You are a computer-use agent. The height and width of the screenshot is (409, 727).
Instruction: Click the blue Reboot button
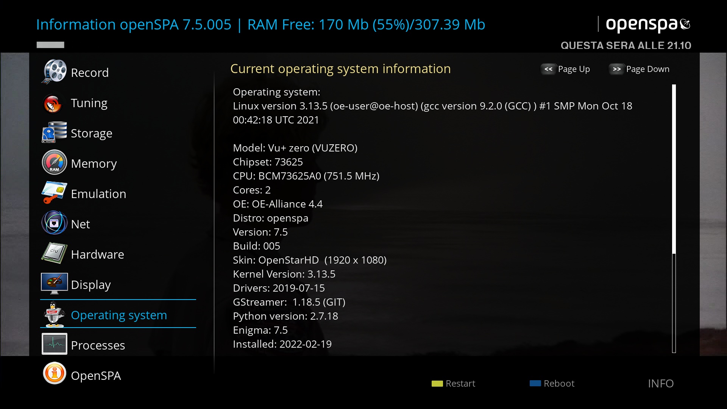552,383
